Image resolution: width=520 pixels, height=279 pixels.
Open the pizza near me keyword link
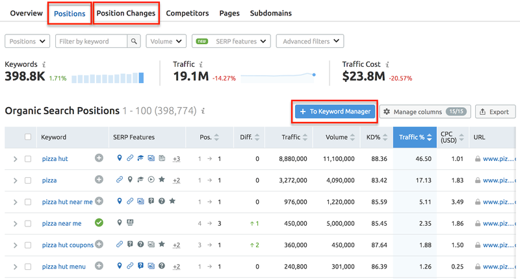[62, 223]
